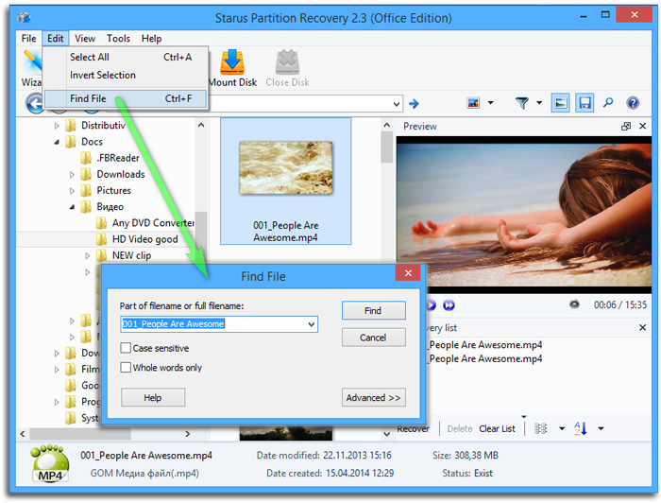Select second People Are Awesome.mp4 recovery entry
Viewport: 661px width, 503px height.
coord(484,359)
